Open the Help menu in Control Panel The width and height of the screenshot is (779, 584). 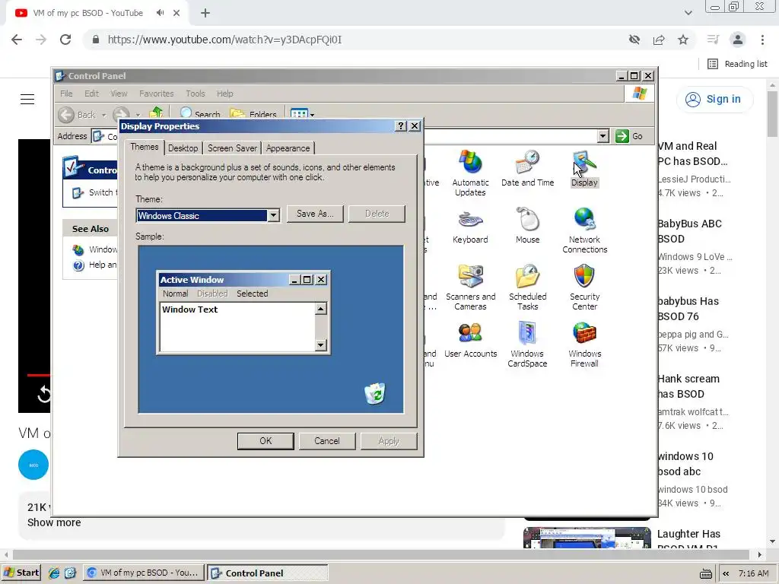[224, 94]
